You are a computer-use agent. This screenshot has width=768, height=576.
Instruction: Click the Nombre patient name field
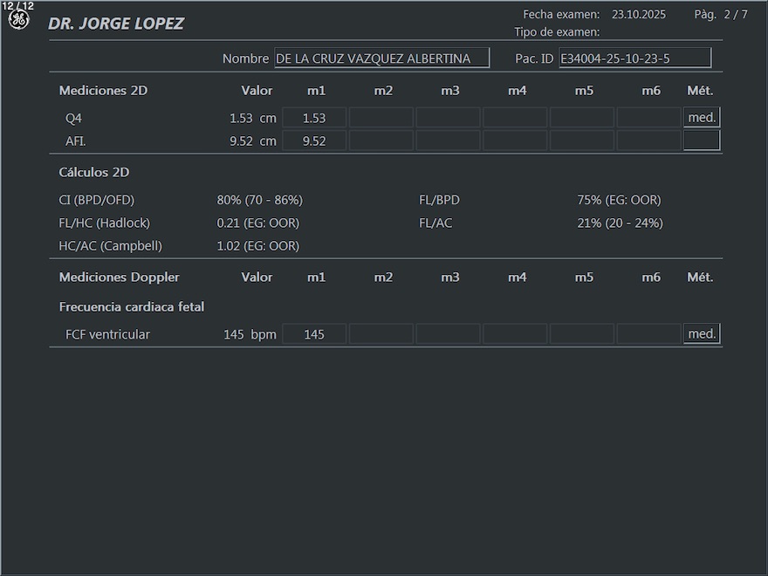(381, 58)
